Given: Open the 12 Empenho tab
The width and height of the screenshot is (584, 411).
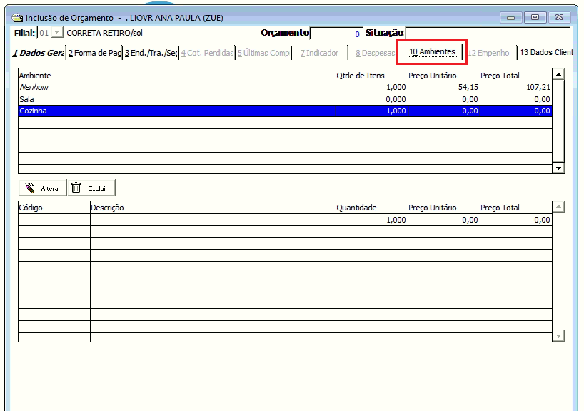Looking at the screenshot, I should [488, 53].
